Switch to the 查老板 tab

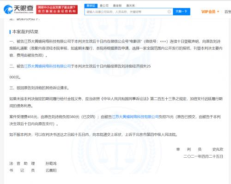click(x=117, y=6)
